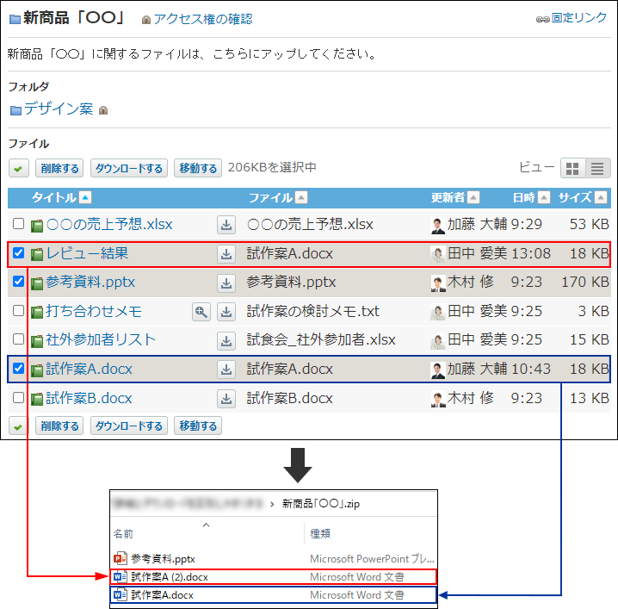Click the bottom 移動する button
The height and width of the screenshot is (609, 618).
[197, 426]
